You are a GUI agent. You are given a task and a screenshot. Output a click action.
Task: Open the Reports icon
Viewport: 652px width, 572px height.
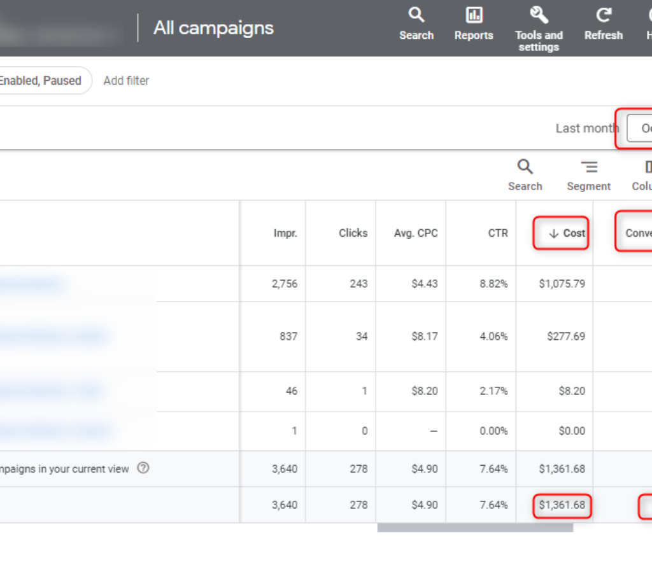(474, 15)
